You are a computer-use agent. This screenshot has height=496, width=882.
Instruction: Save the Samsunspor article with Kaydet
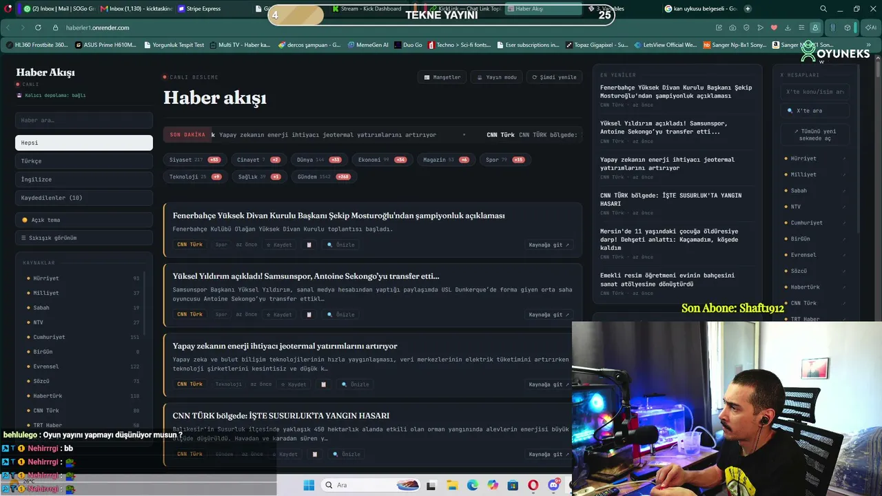(279, 315)
